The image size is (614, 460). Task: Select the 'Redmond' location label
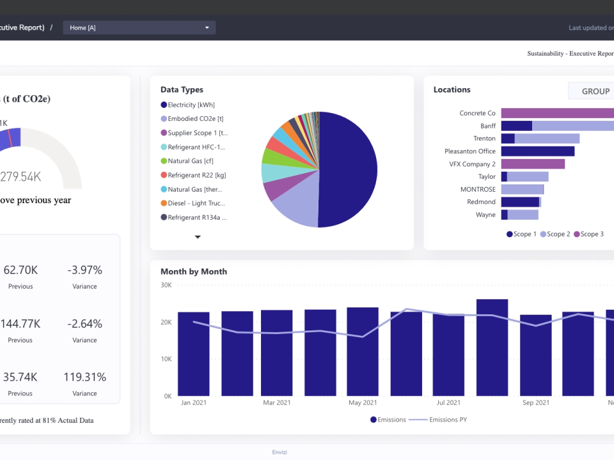coord(481,202)
